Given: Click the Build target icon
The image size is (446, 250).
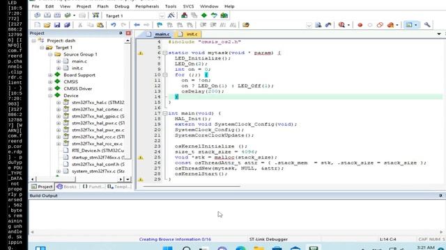Looking at the screenshot, I should click(x=47, y=15).
